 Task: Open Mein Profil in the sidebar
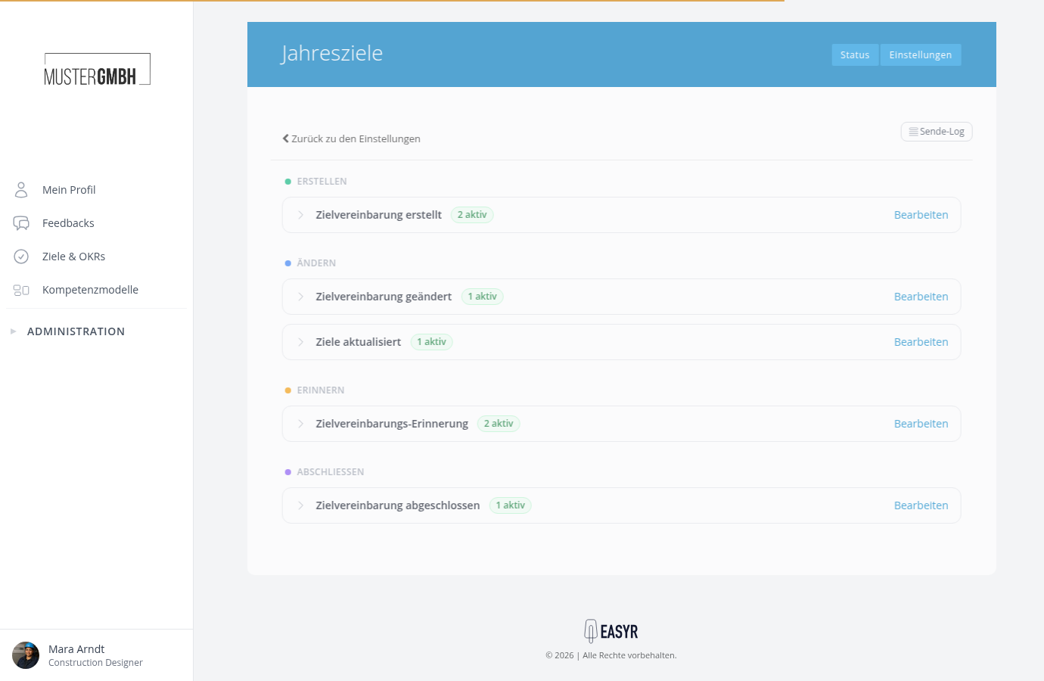69,190
